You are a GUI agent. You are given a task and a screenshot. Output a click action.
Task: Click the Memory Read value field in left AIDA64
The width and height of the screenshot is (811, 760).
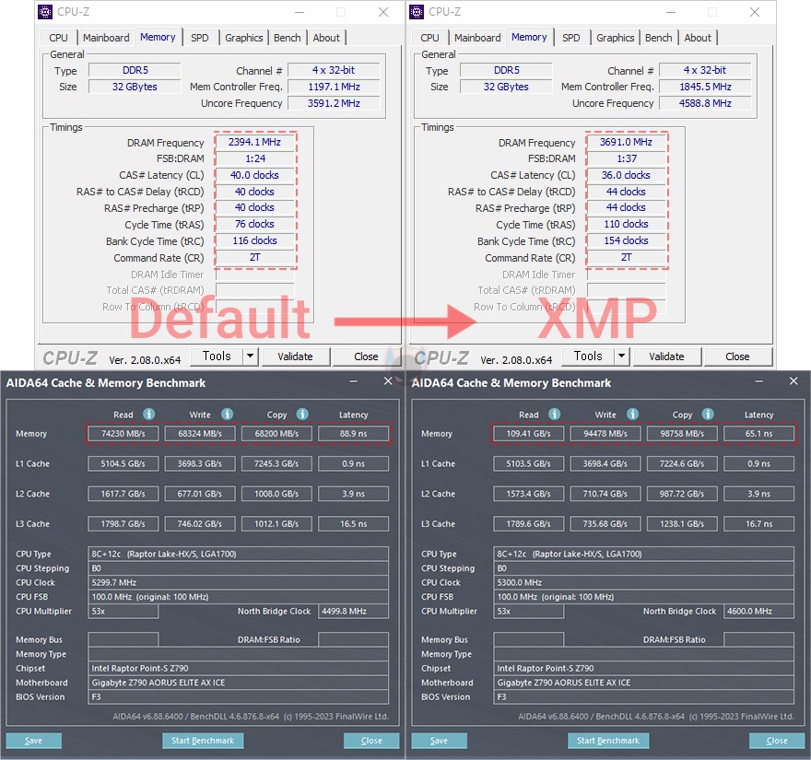coord(123,434)
